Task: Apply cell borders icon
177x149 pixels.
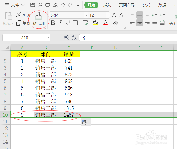Action: click(x=75, y=23)
